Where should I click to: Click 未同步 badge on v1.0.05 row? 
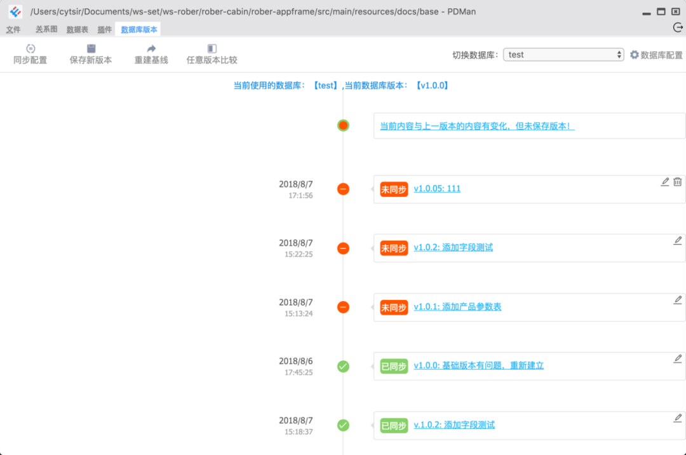pyautogui.click(x=394, y=189)
